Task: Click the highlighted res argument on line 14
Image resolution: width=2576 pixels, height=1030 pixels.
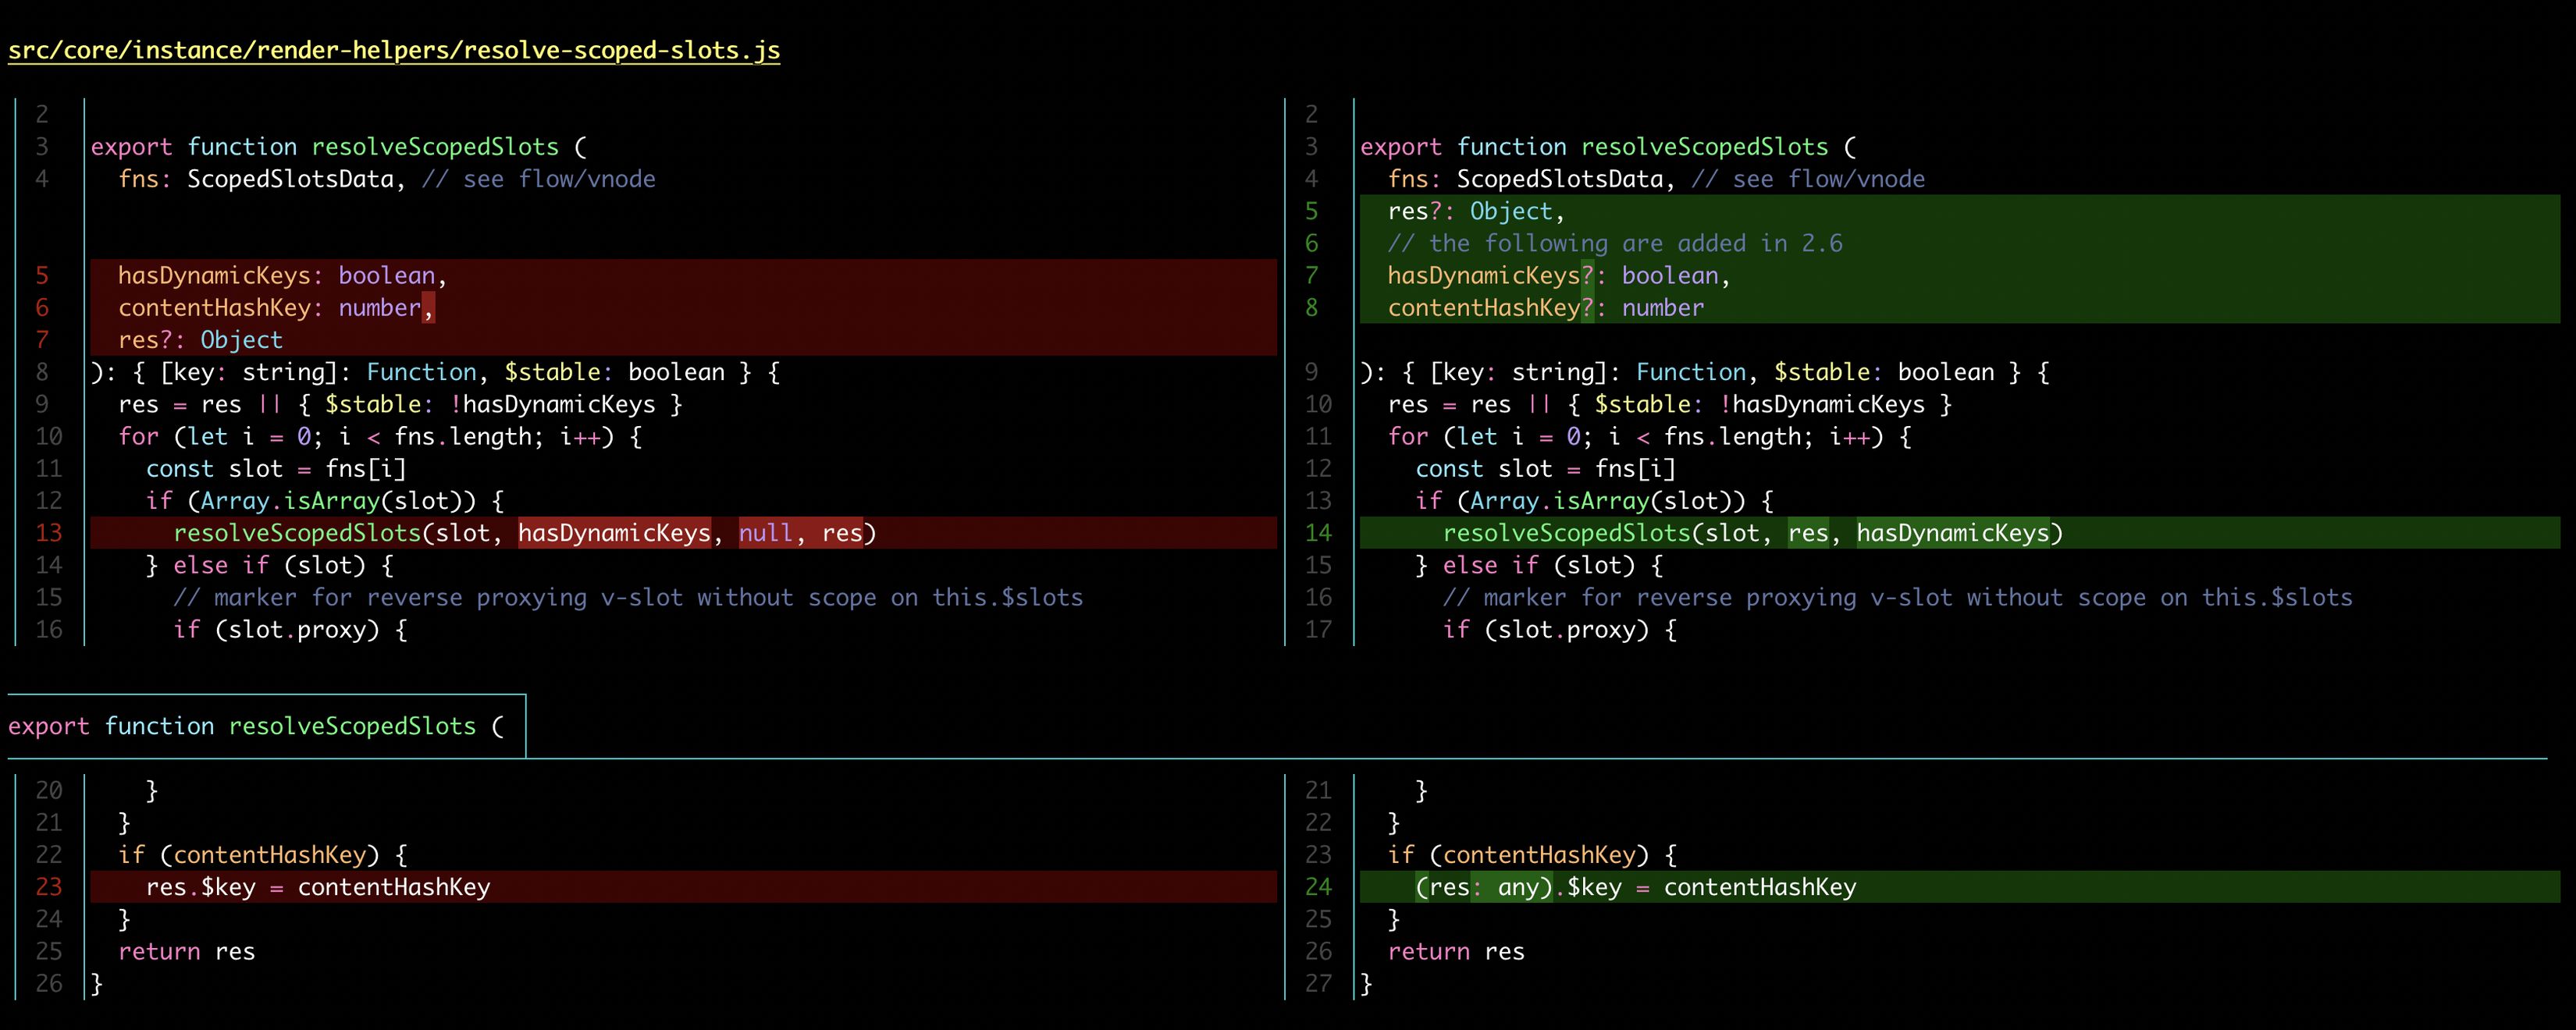Action: [1811, 533]
